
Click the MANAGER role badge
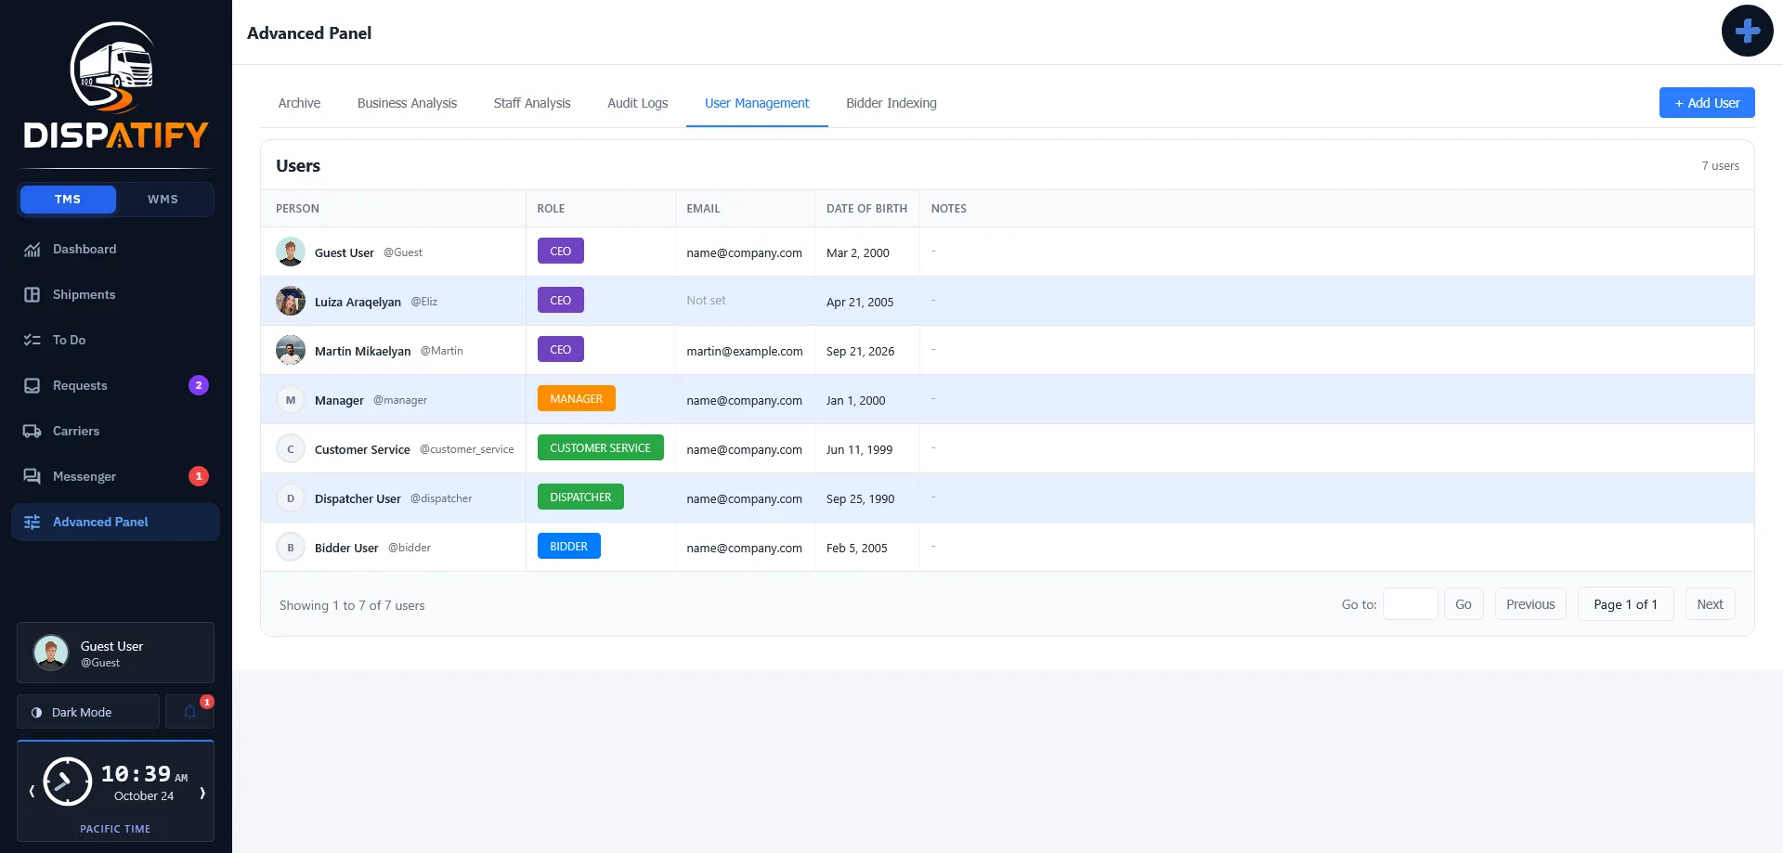577,399
